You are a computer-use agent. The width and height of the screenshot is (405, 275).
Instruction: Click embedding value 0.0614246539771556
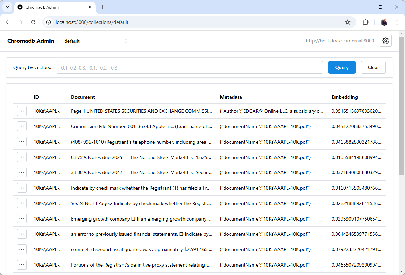click(357, 234)
